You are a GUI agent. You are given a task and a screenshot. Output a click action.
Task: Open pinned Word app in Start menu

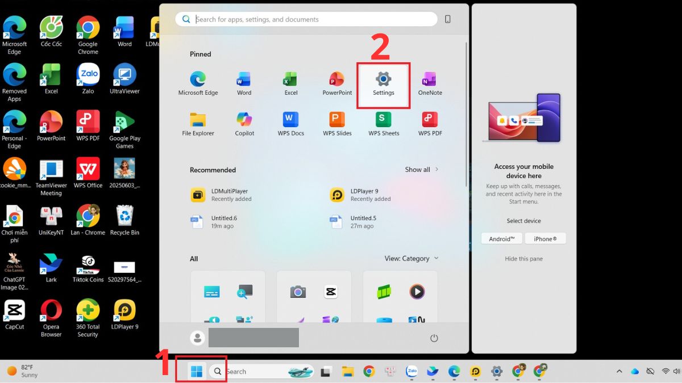pyautogui.click(x=244, y=83)
